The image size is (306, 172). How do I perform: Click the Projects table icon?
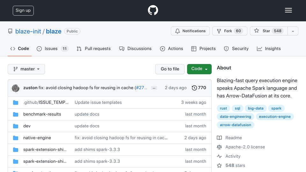click(x=194, y=49)
